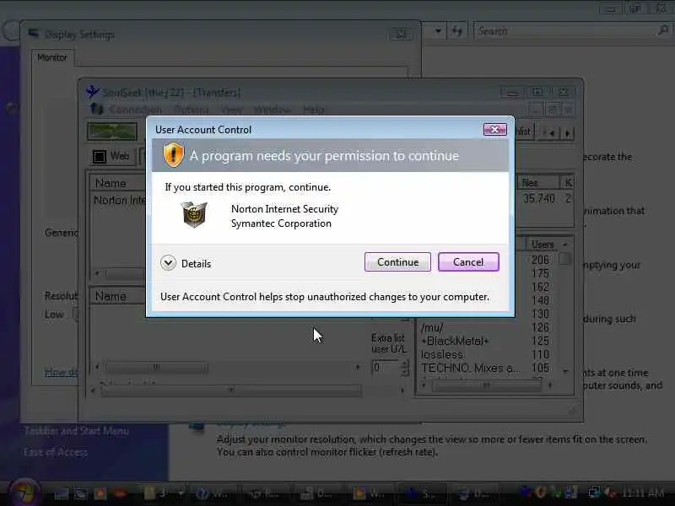Click the UAC warning shield icon
This screenshot has height=506, width=675.
pos(174,155)
